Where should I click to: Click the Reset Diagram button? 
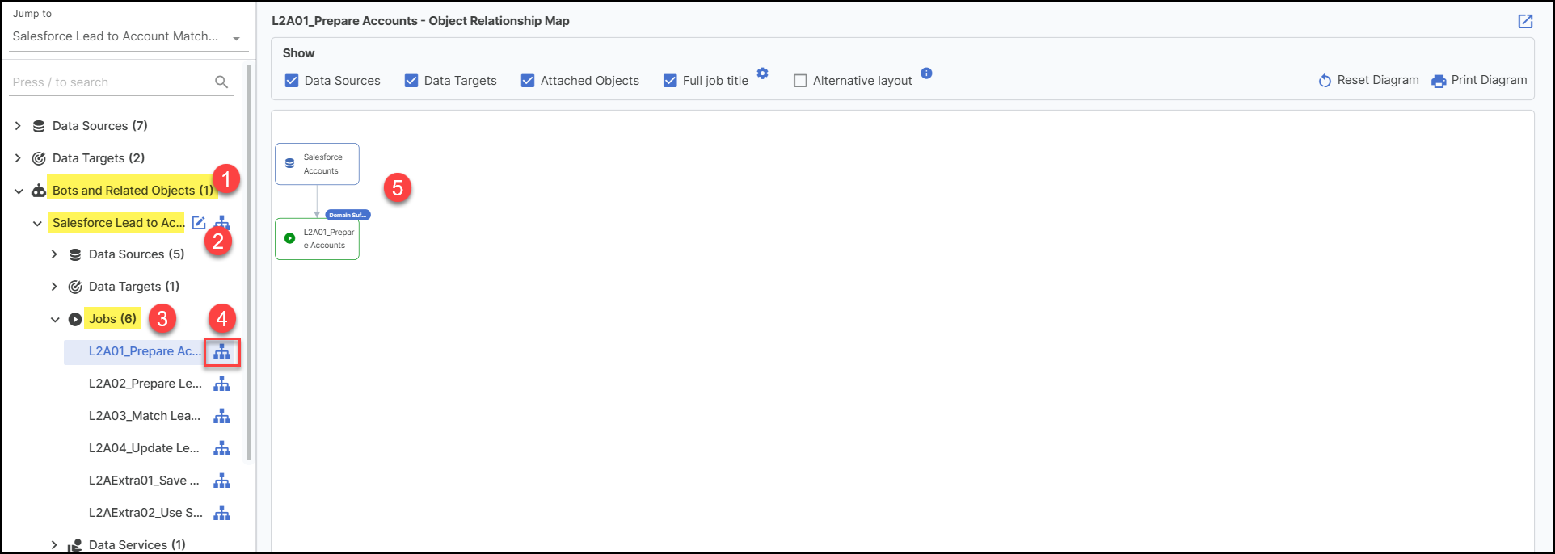coord(1368,80)
